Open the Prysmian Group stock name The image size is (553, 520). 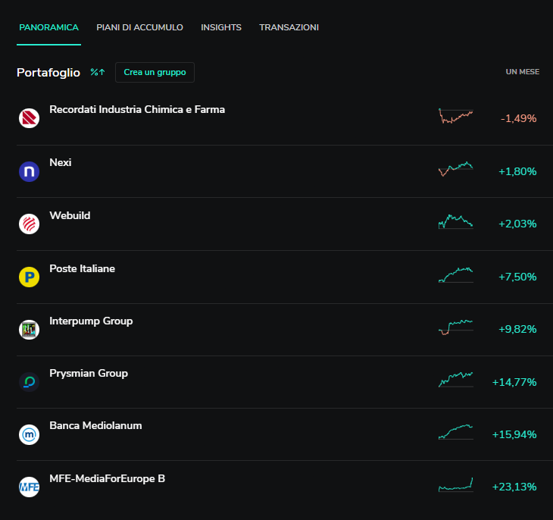(x=89, y=374)
